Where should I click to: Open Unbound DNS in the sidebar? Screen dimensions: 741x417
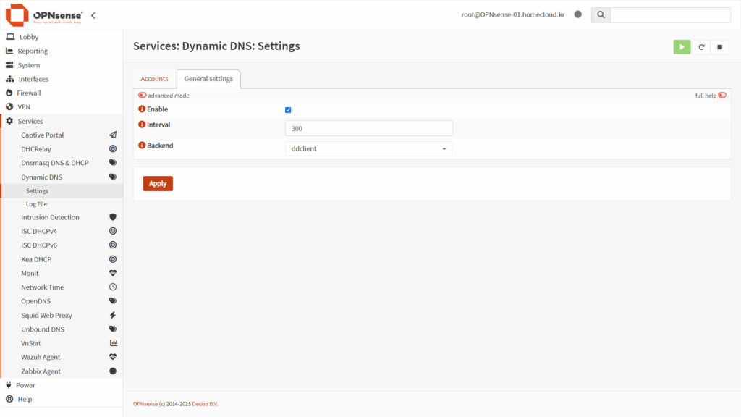(x=43, y=329)
